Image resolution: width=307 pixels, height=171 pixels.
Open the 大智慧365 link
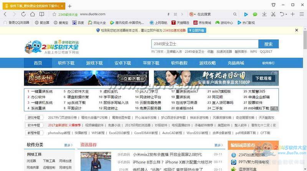point(257,91)
